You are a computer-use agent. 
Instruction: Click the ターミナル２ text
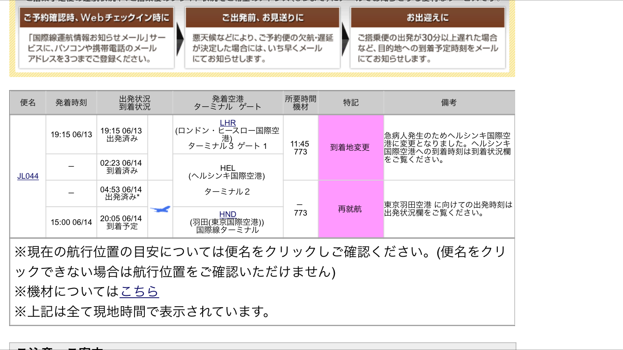pos(228,192)
